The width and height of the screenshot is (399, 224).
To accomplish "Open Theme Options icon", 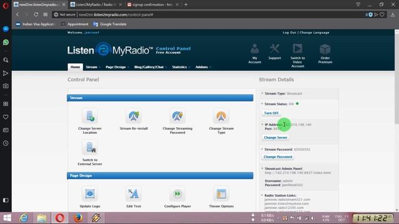I will (x=221, y=194).
